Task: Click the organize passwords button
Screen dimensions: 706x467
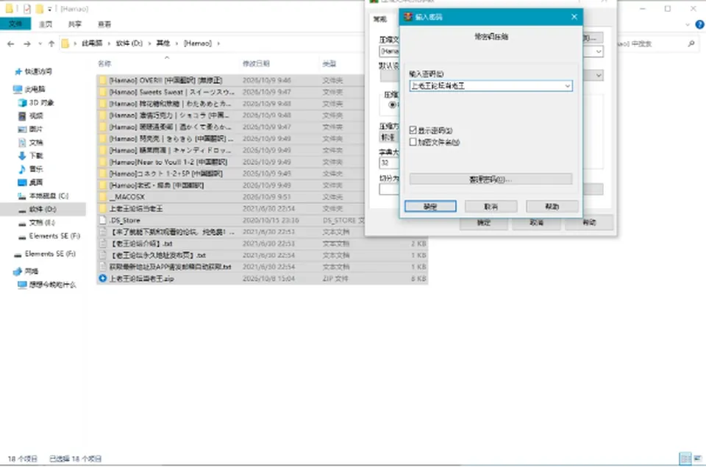Action: (x=491, y=179)
